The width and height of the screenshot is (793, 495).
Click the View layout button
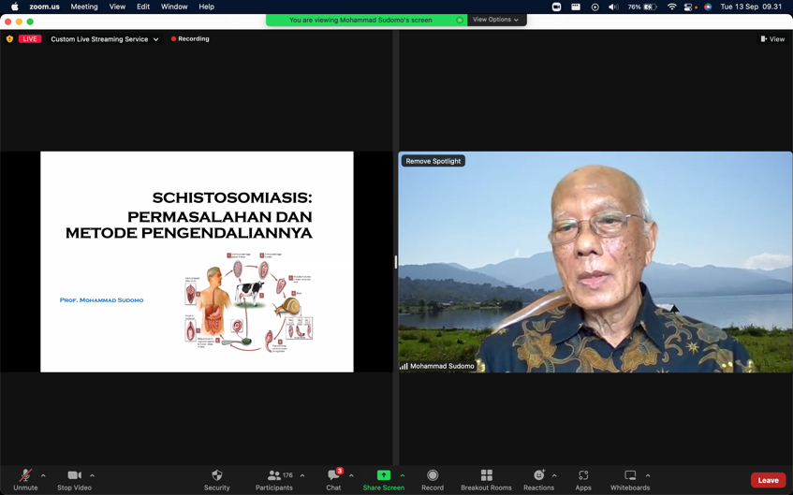772,39
